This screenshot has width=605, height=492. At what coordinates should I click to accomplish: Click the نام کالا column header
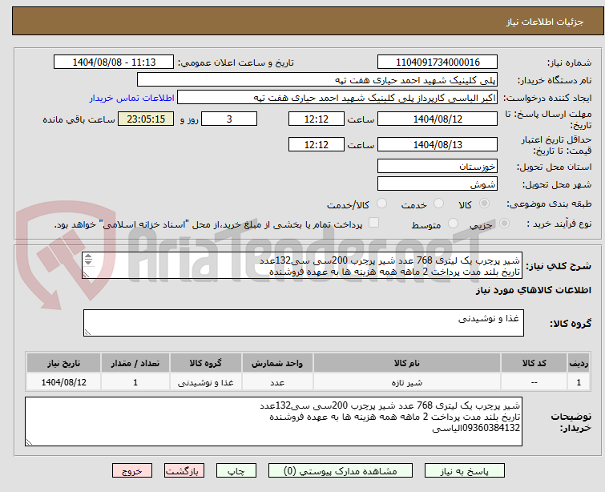(407, 363)
